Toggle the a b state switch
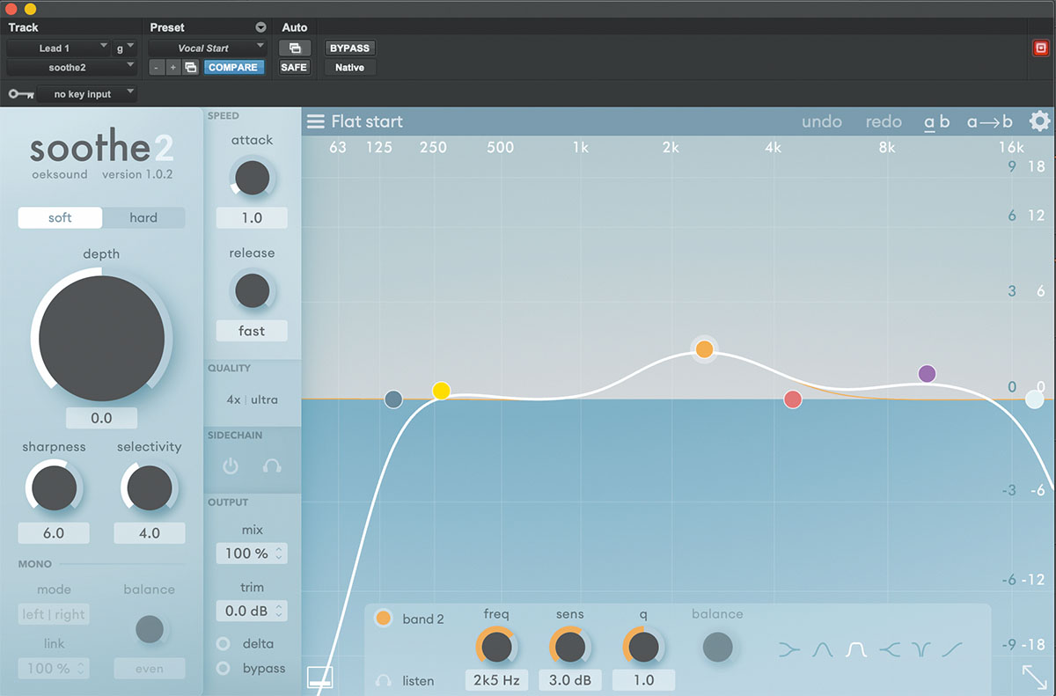Viewport: 1056px width, 696px height. 936,122
